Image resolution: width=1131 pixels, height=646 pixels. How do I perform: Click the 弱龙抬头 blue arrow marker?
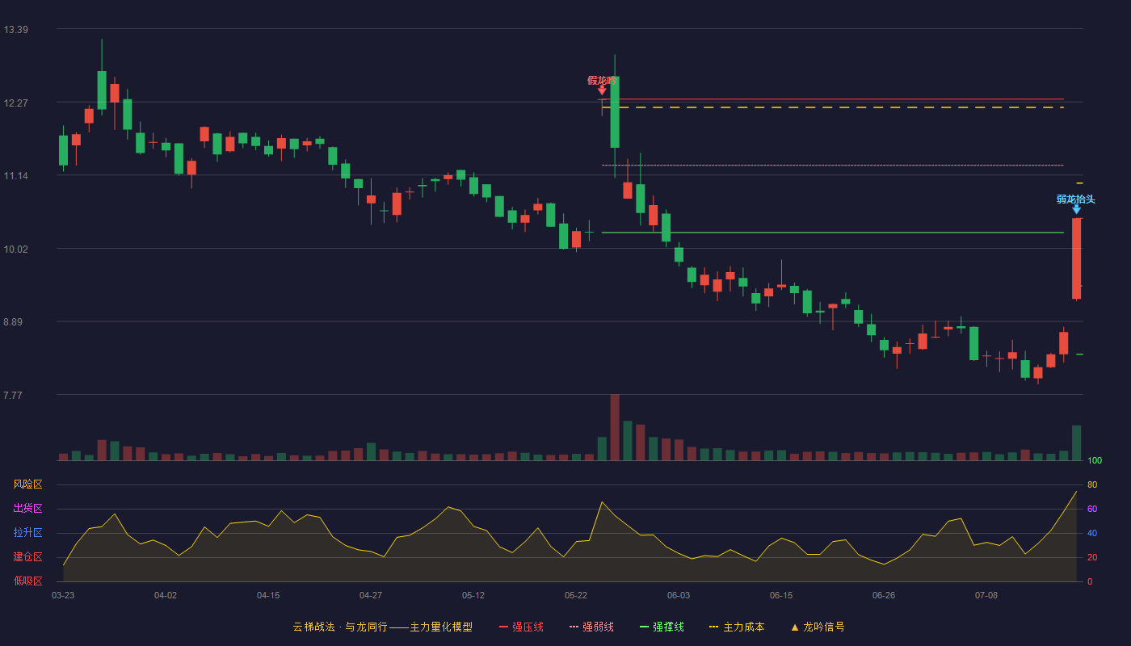point(1076,209)
